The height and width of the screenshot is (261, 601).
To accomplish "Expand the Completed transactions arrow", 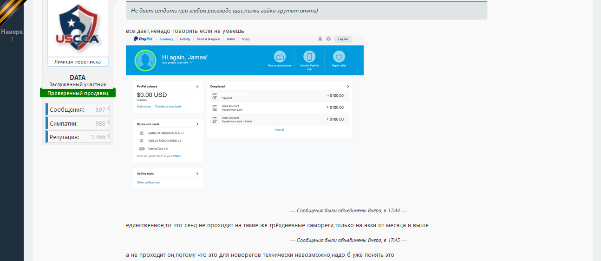I will coord(348,86).
